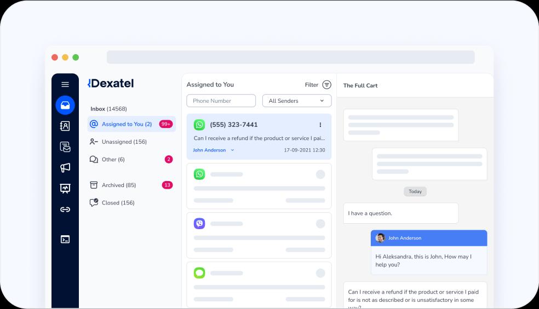539x309 pixels.
Task: Click John Anderson's avatar in the chat
Action: coord(380,238)
